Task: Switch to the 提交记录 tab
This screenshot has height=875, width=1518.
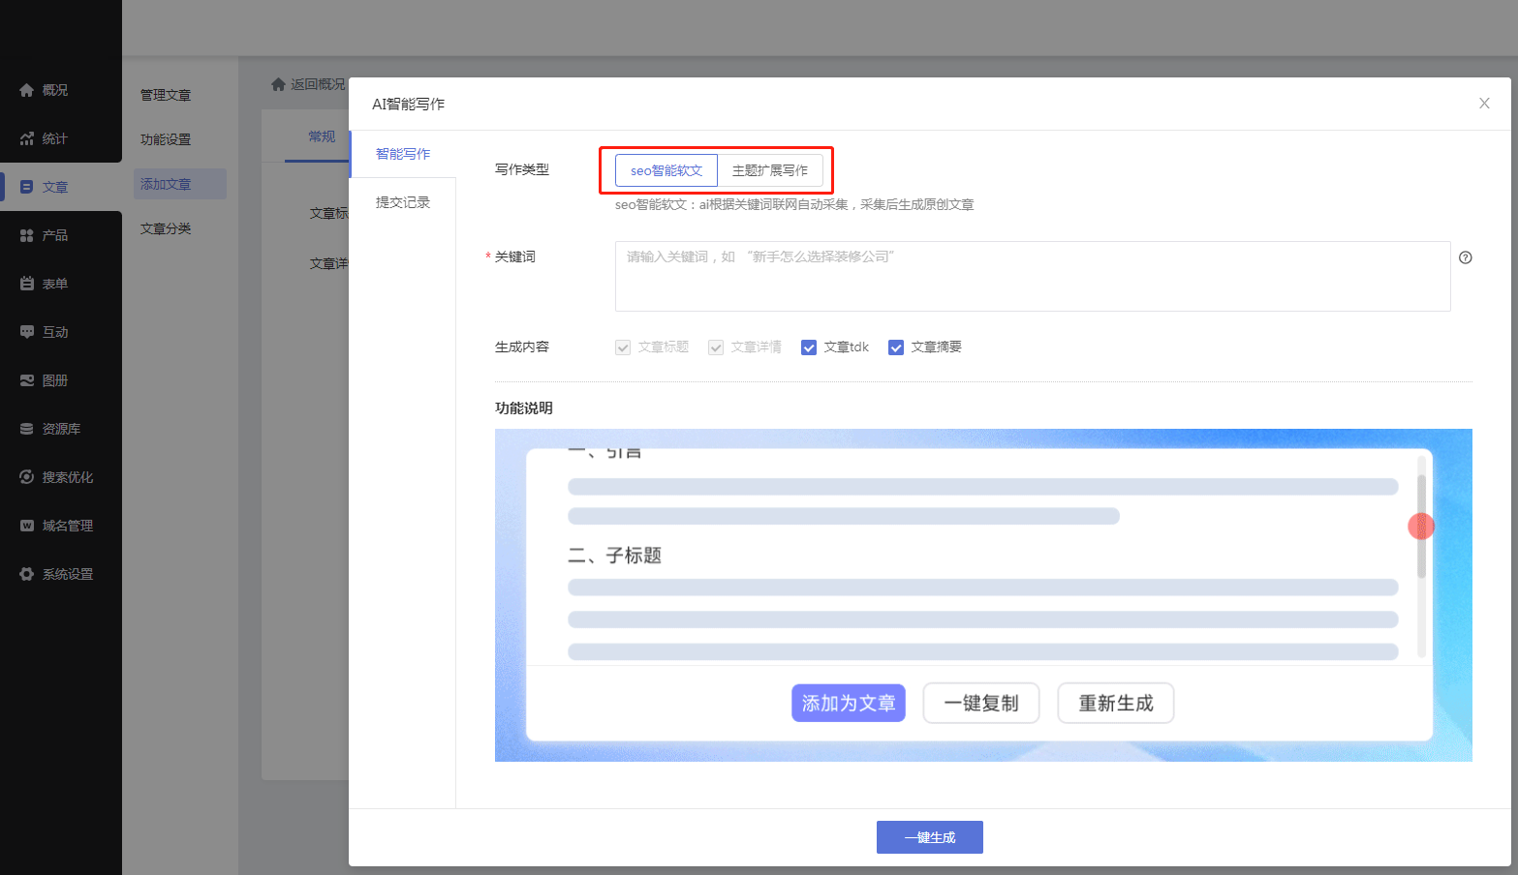Action: pos(403,202)
